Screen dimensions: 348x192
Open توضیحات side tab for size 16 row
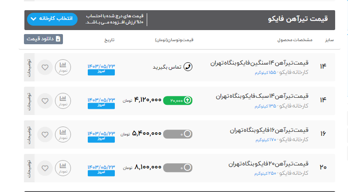pos(29,134)
